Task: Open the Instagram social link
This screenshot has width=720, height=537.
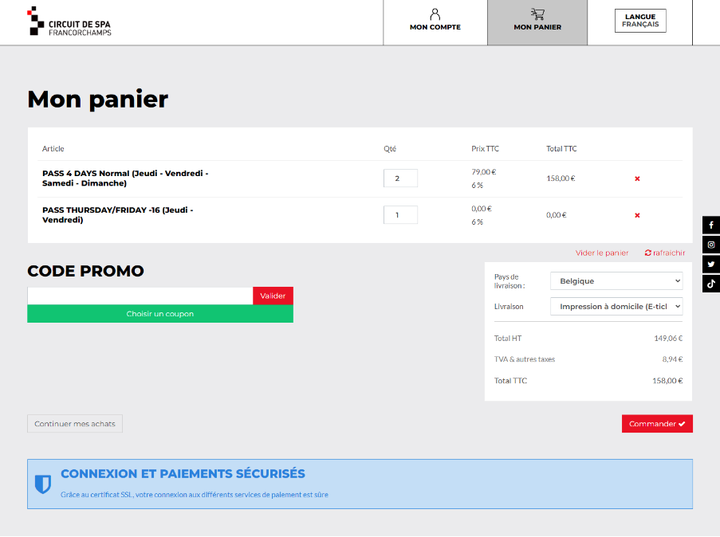Action: click(711, 245)
